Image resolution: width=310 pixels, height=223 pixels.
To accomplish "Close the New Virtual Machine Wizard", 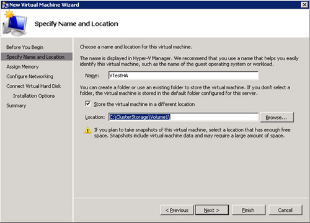I will (304, 4).
